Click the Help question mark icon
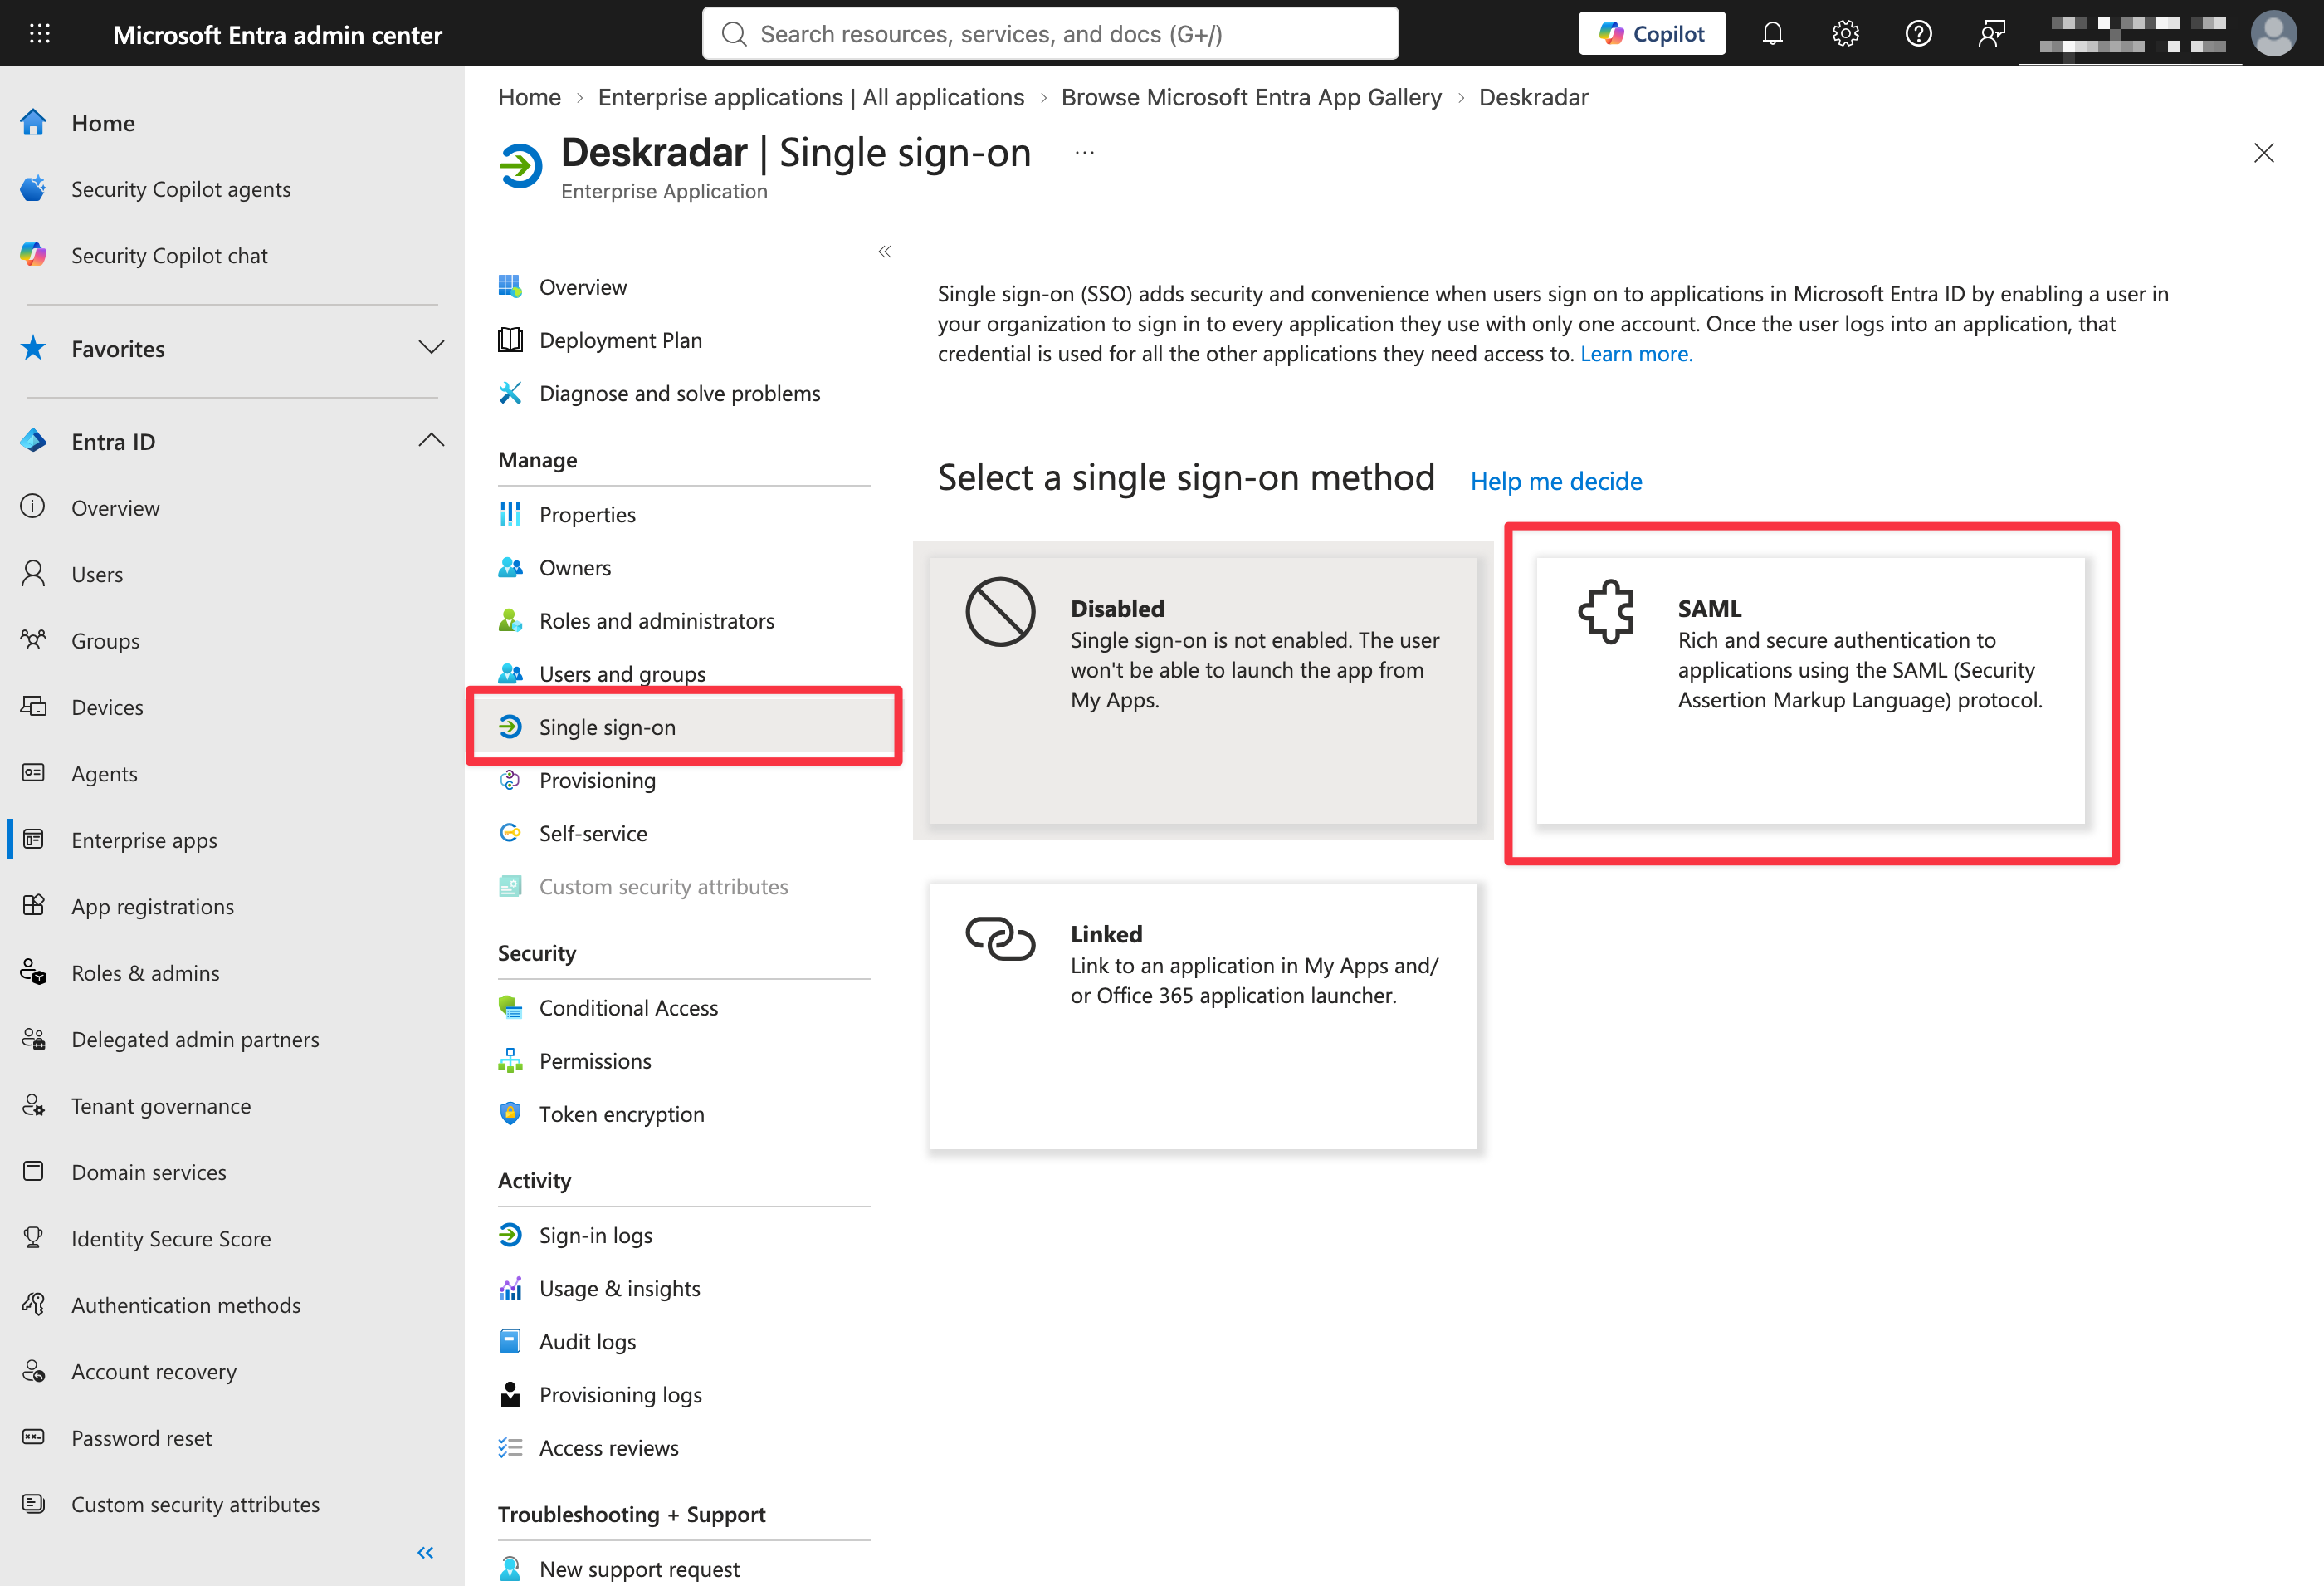The height and width of the screenshot is (1586, 2324). click(x=1918, y=34)
